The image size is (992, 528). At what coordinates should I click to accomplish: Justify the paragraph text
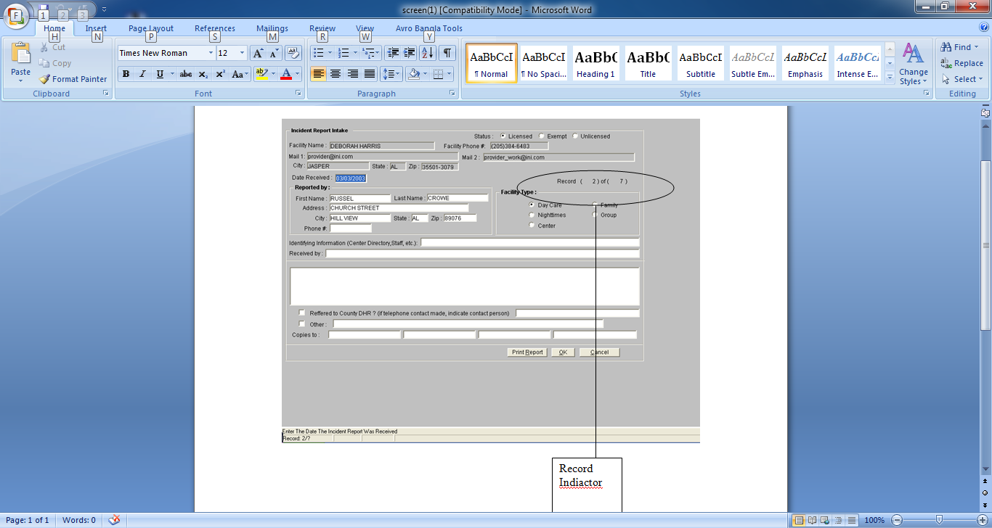(x=370, y=74)
